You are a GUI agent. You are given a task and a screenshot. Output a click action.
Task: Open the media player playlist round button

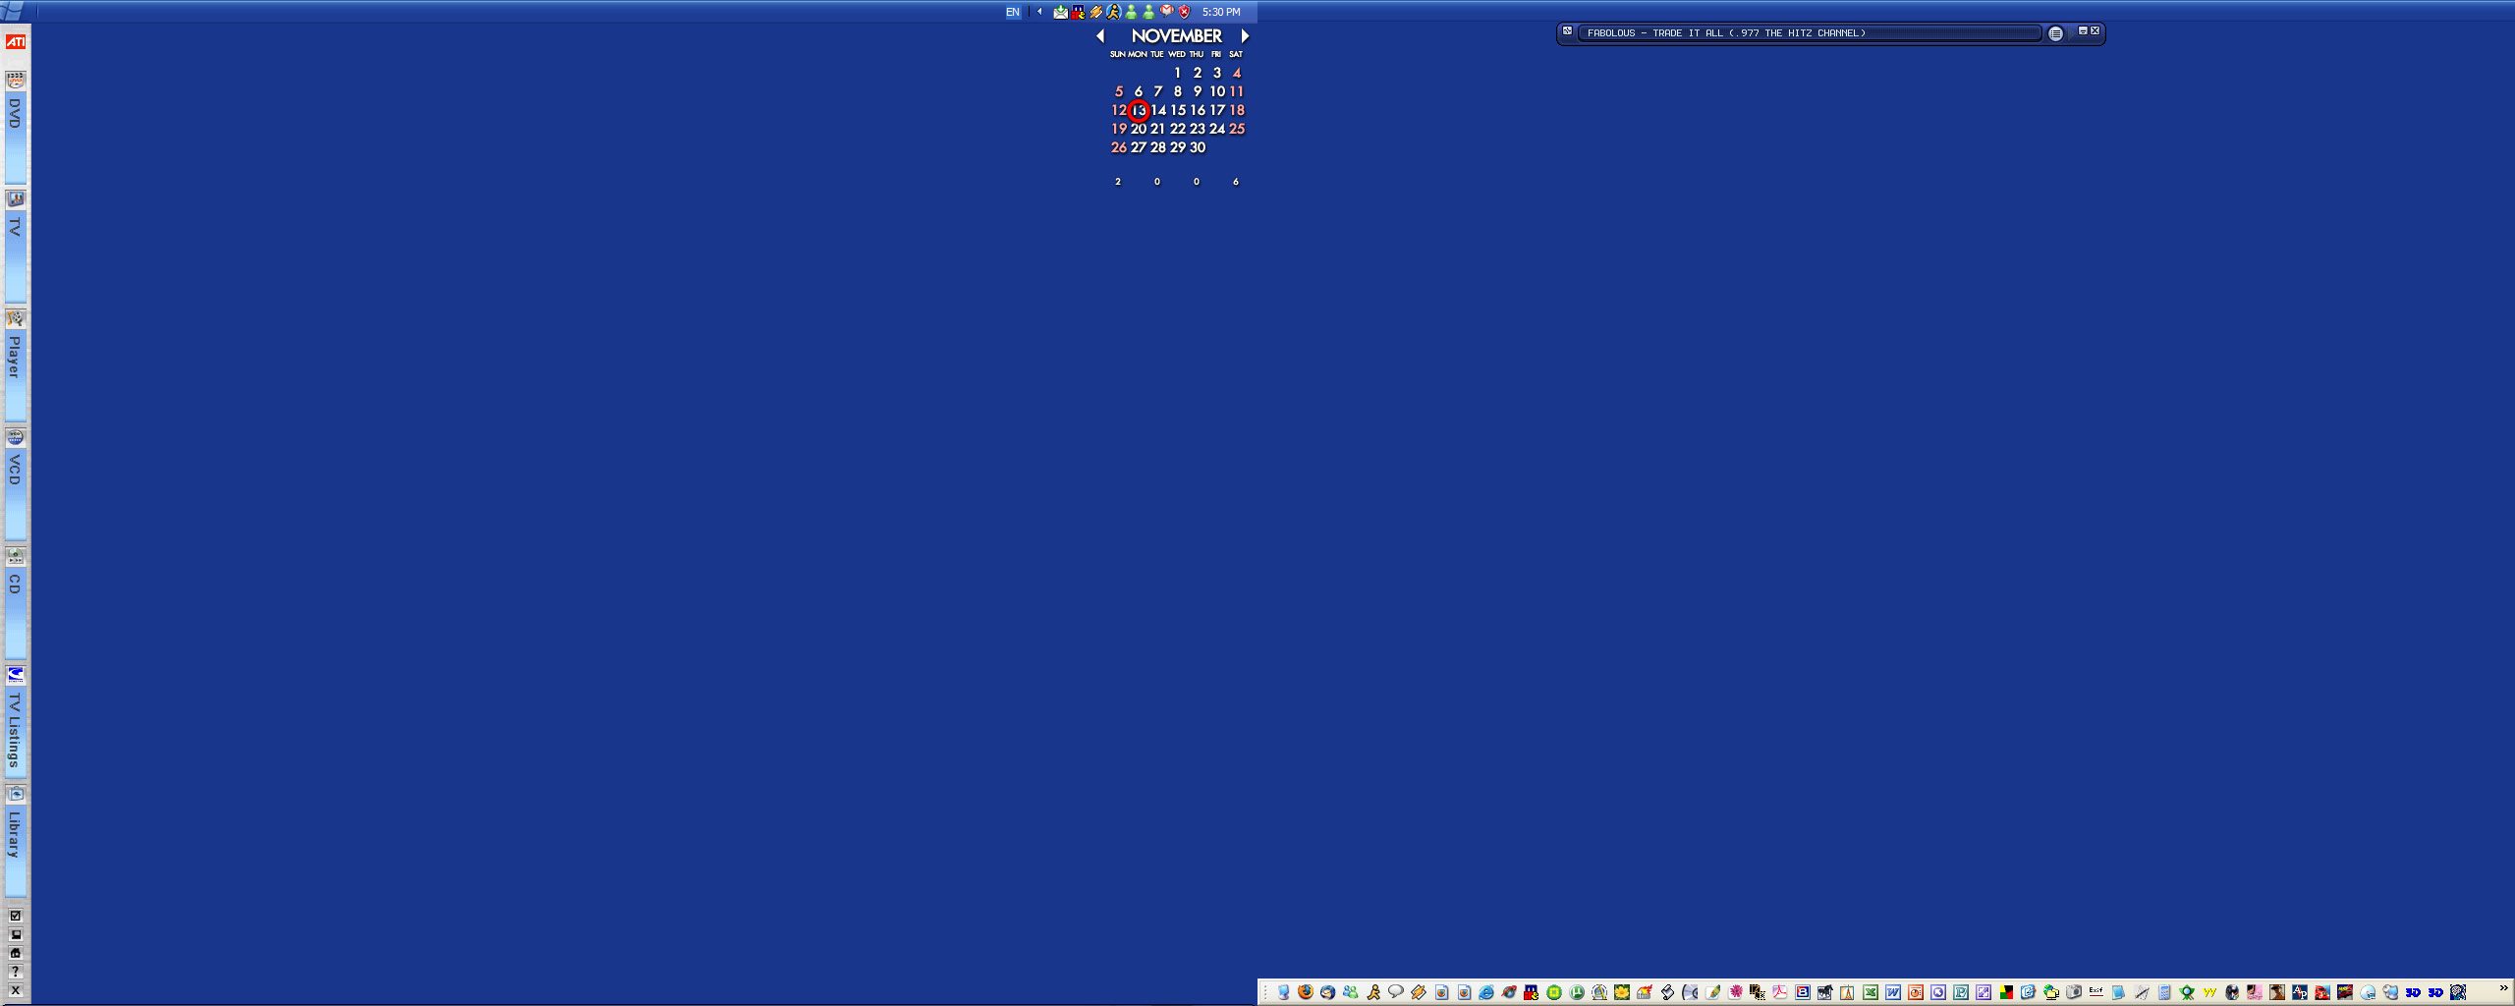pos(2055,34)
